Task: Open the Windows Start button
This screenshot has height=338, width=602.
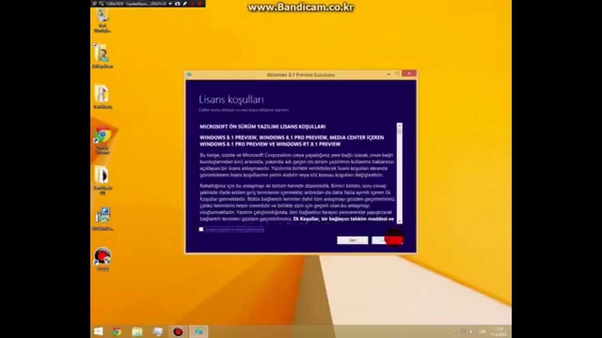Action: [x=98, y=331]
